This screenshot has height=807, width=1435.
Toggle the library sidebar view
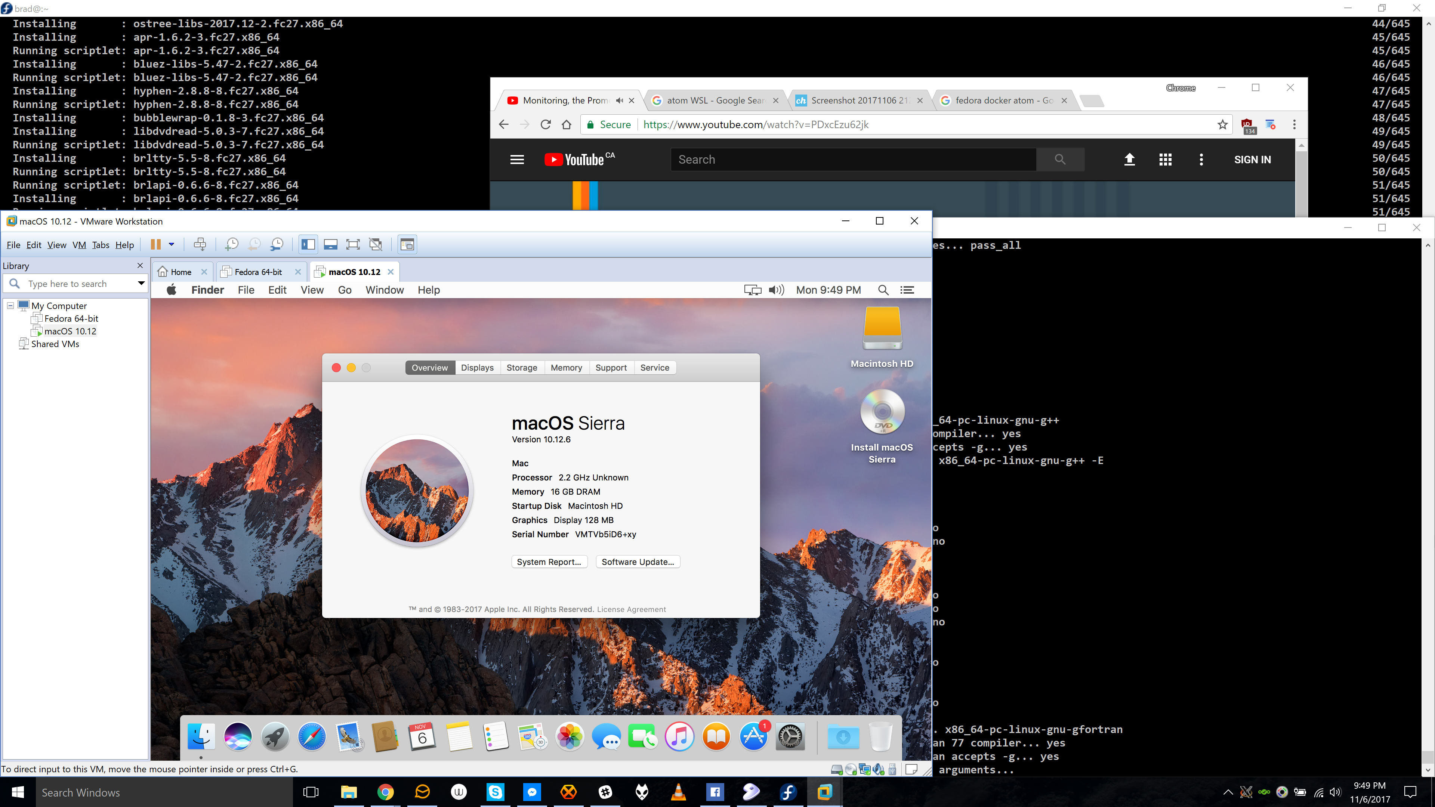tap(308, 244)
